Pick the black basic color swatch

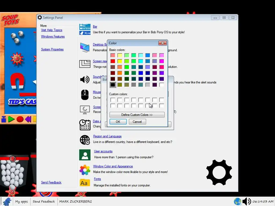tap(113, 85)
